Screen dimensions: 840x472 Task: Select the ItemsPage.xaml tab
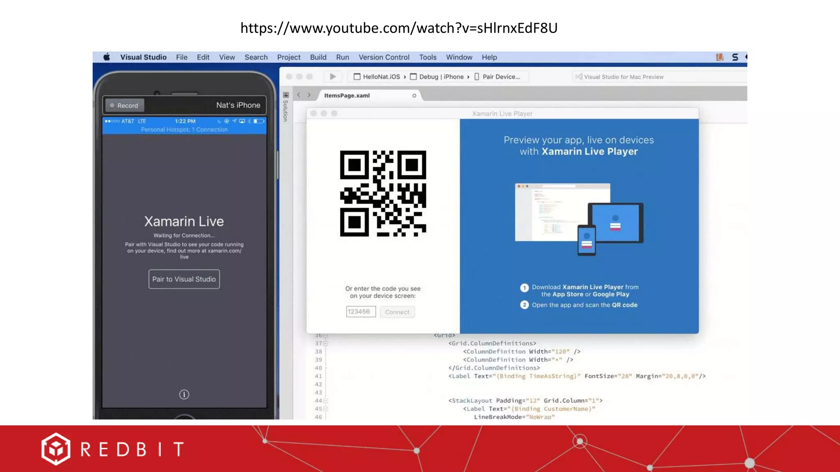coord(347,95)
